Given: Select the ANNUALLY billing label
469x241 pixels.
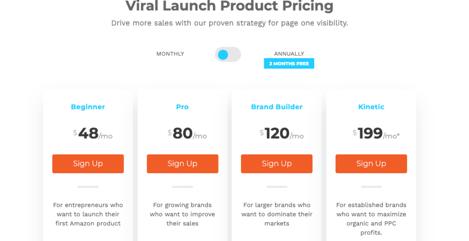Looking at the screenshot, I should (x=289, y=54).
